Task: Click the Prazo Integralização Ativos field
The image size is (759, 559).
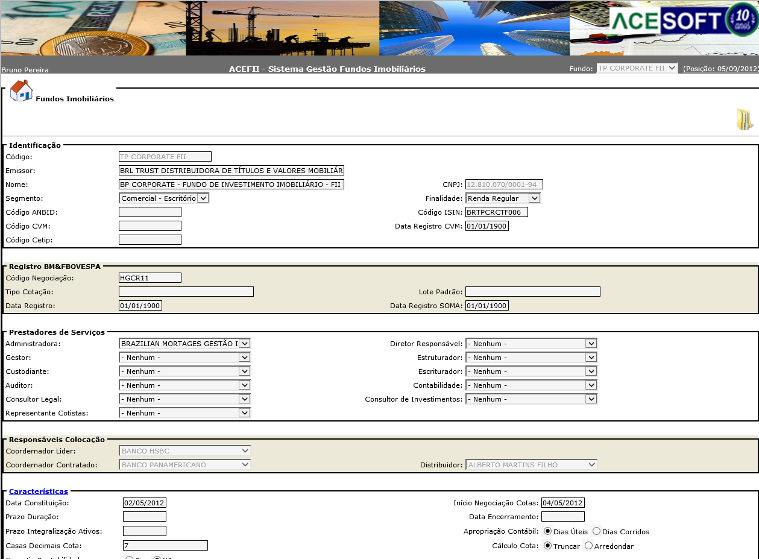Action: tap(145, 531)
